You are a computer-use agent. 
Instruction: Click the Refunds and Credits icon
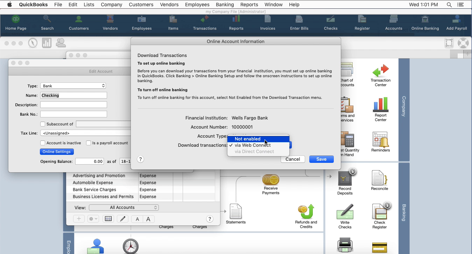tap(306, 217)
